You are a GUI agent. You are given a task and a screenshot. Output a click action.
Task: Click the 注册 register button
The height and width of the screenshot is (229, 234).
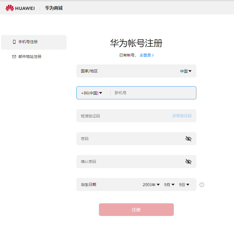pos(136,210)
